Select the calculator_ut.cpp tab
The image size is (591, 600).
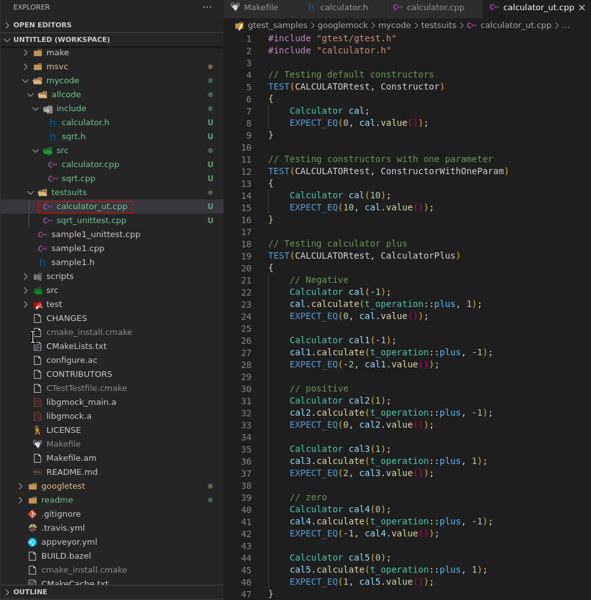point(538,7)
